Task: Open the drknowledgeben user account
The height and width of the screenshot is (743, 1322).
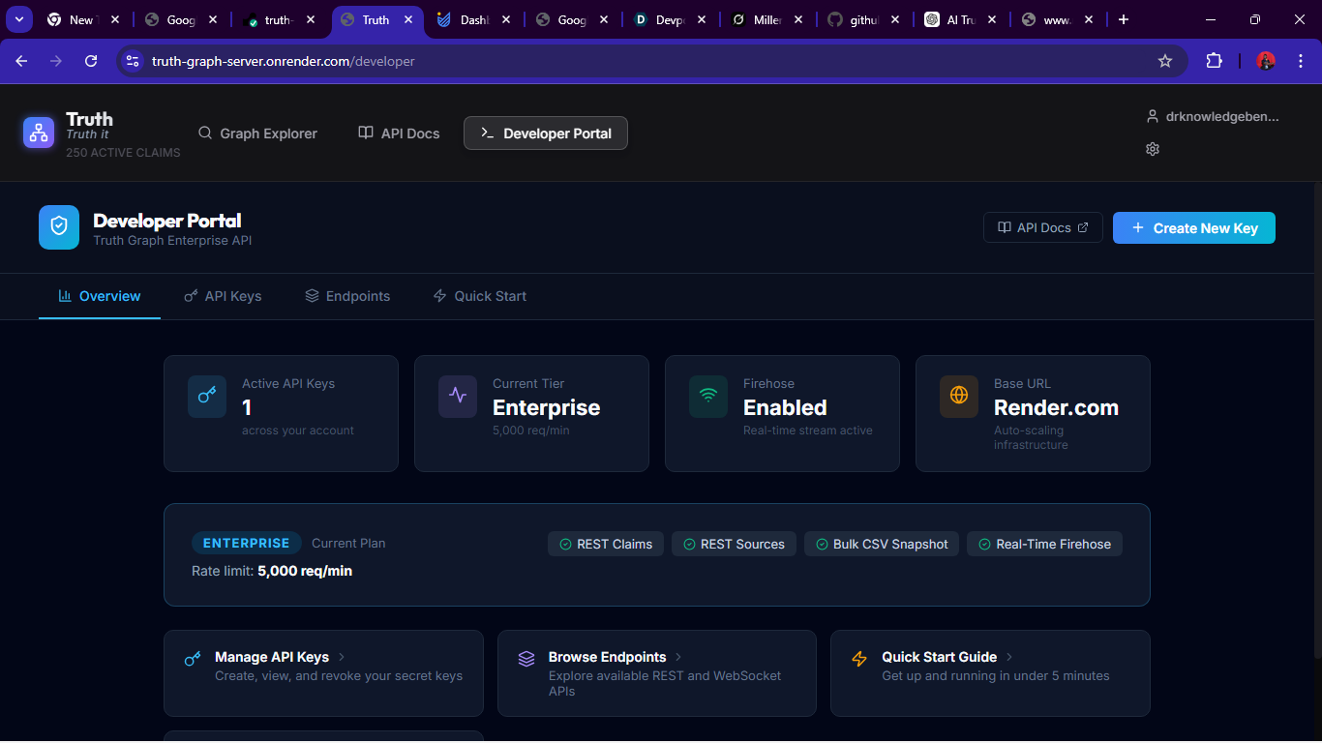Action: tap(1213, 116)
